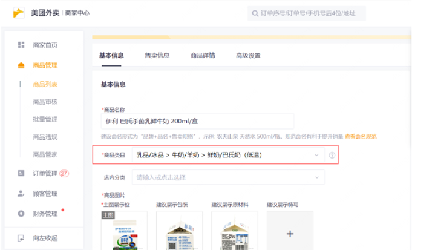The height and width of the screenshot is (250, 432).
Task: Expand the 商品类目 dropdown arrow
Action: 316,155
